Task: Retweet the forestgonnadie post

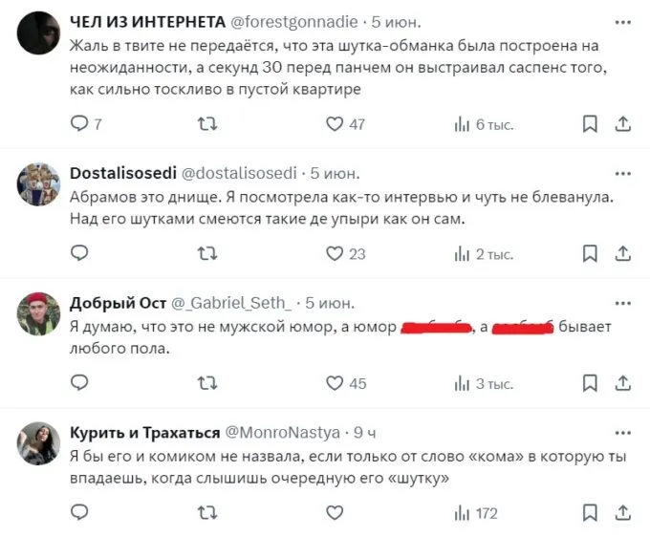Action: point(206,123)
